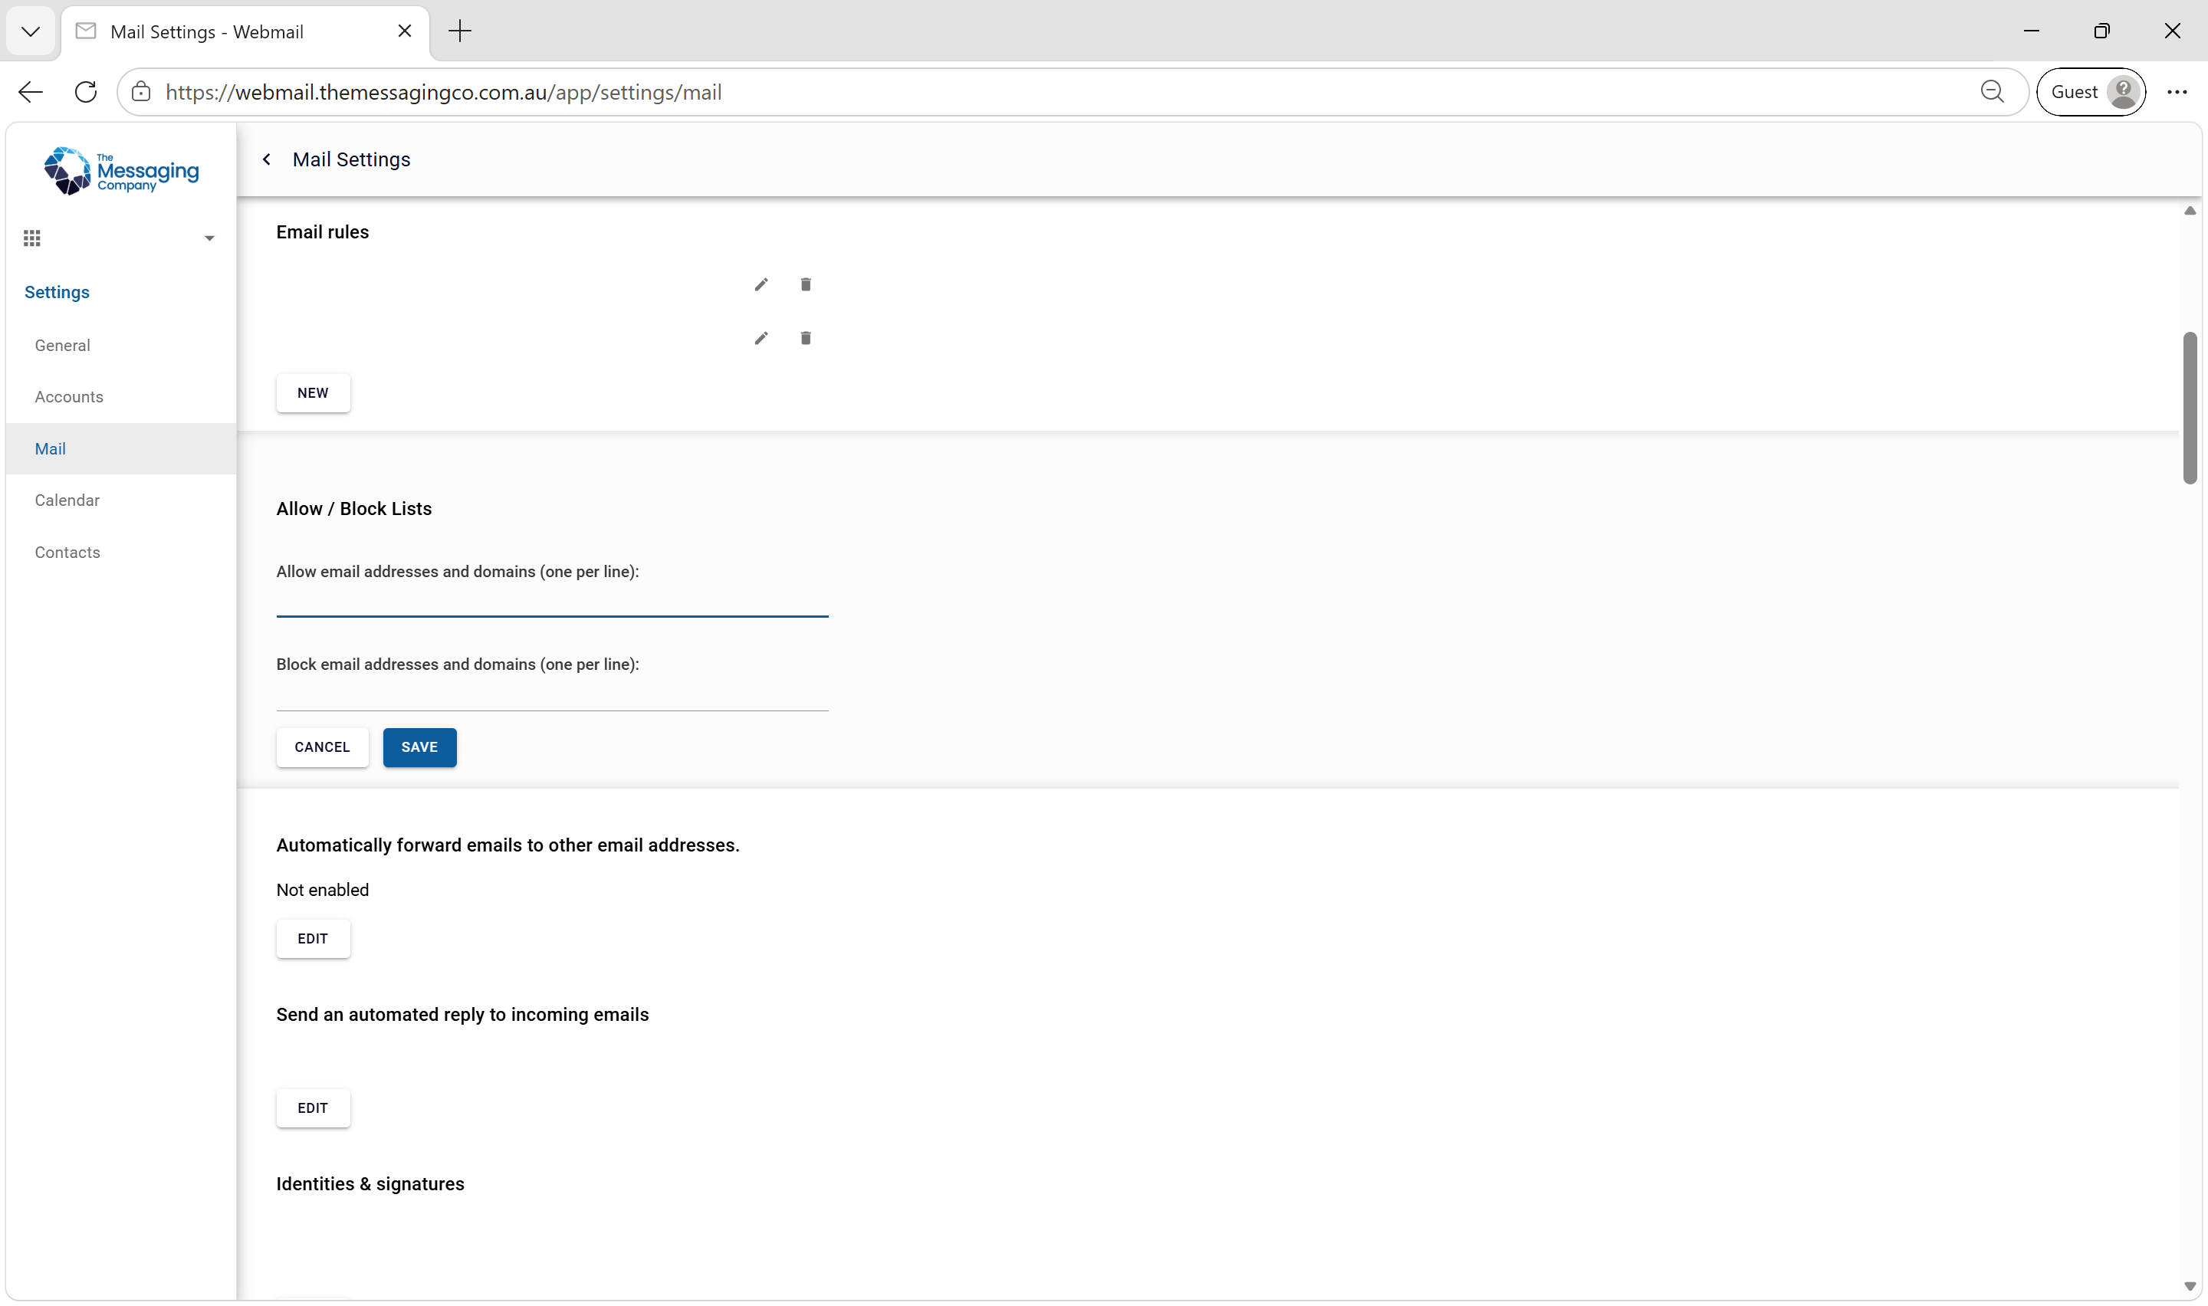Image resolution: width=2208 pixels, height=1306 pixels.
Task: Open a new browser tab
Action: coord(459,31)
